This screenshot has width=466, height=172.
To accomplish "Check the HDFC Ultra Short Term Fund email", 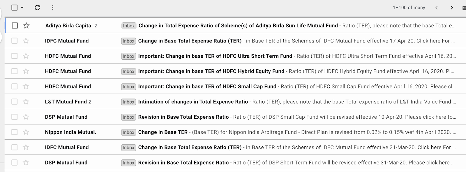I will coord(15,56).
